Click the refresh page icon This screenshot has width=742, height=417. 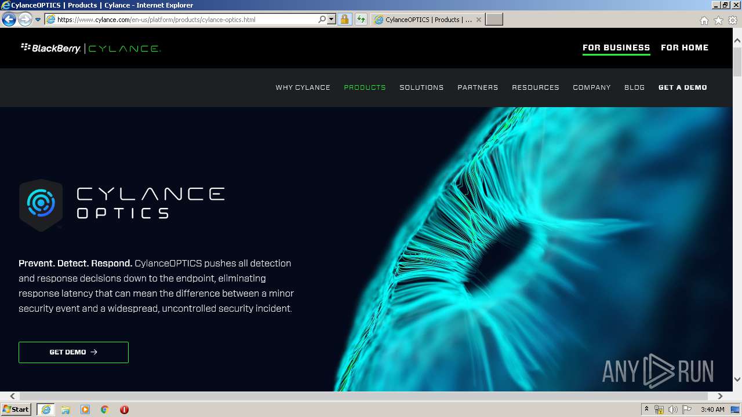tap(361, 20)
